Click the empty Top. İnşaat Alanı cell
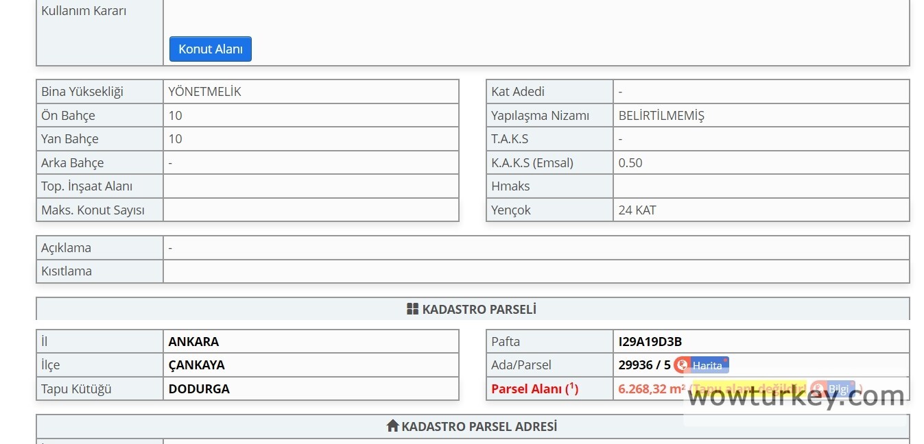924x444 pixels. [310, 186]
